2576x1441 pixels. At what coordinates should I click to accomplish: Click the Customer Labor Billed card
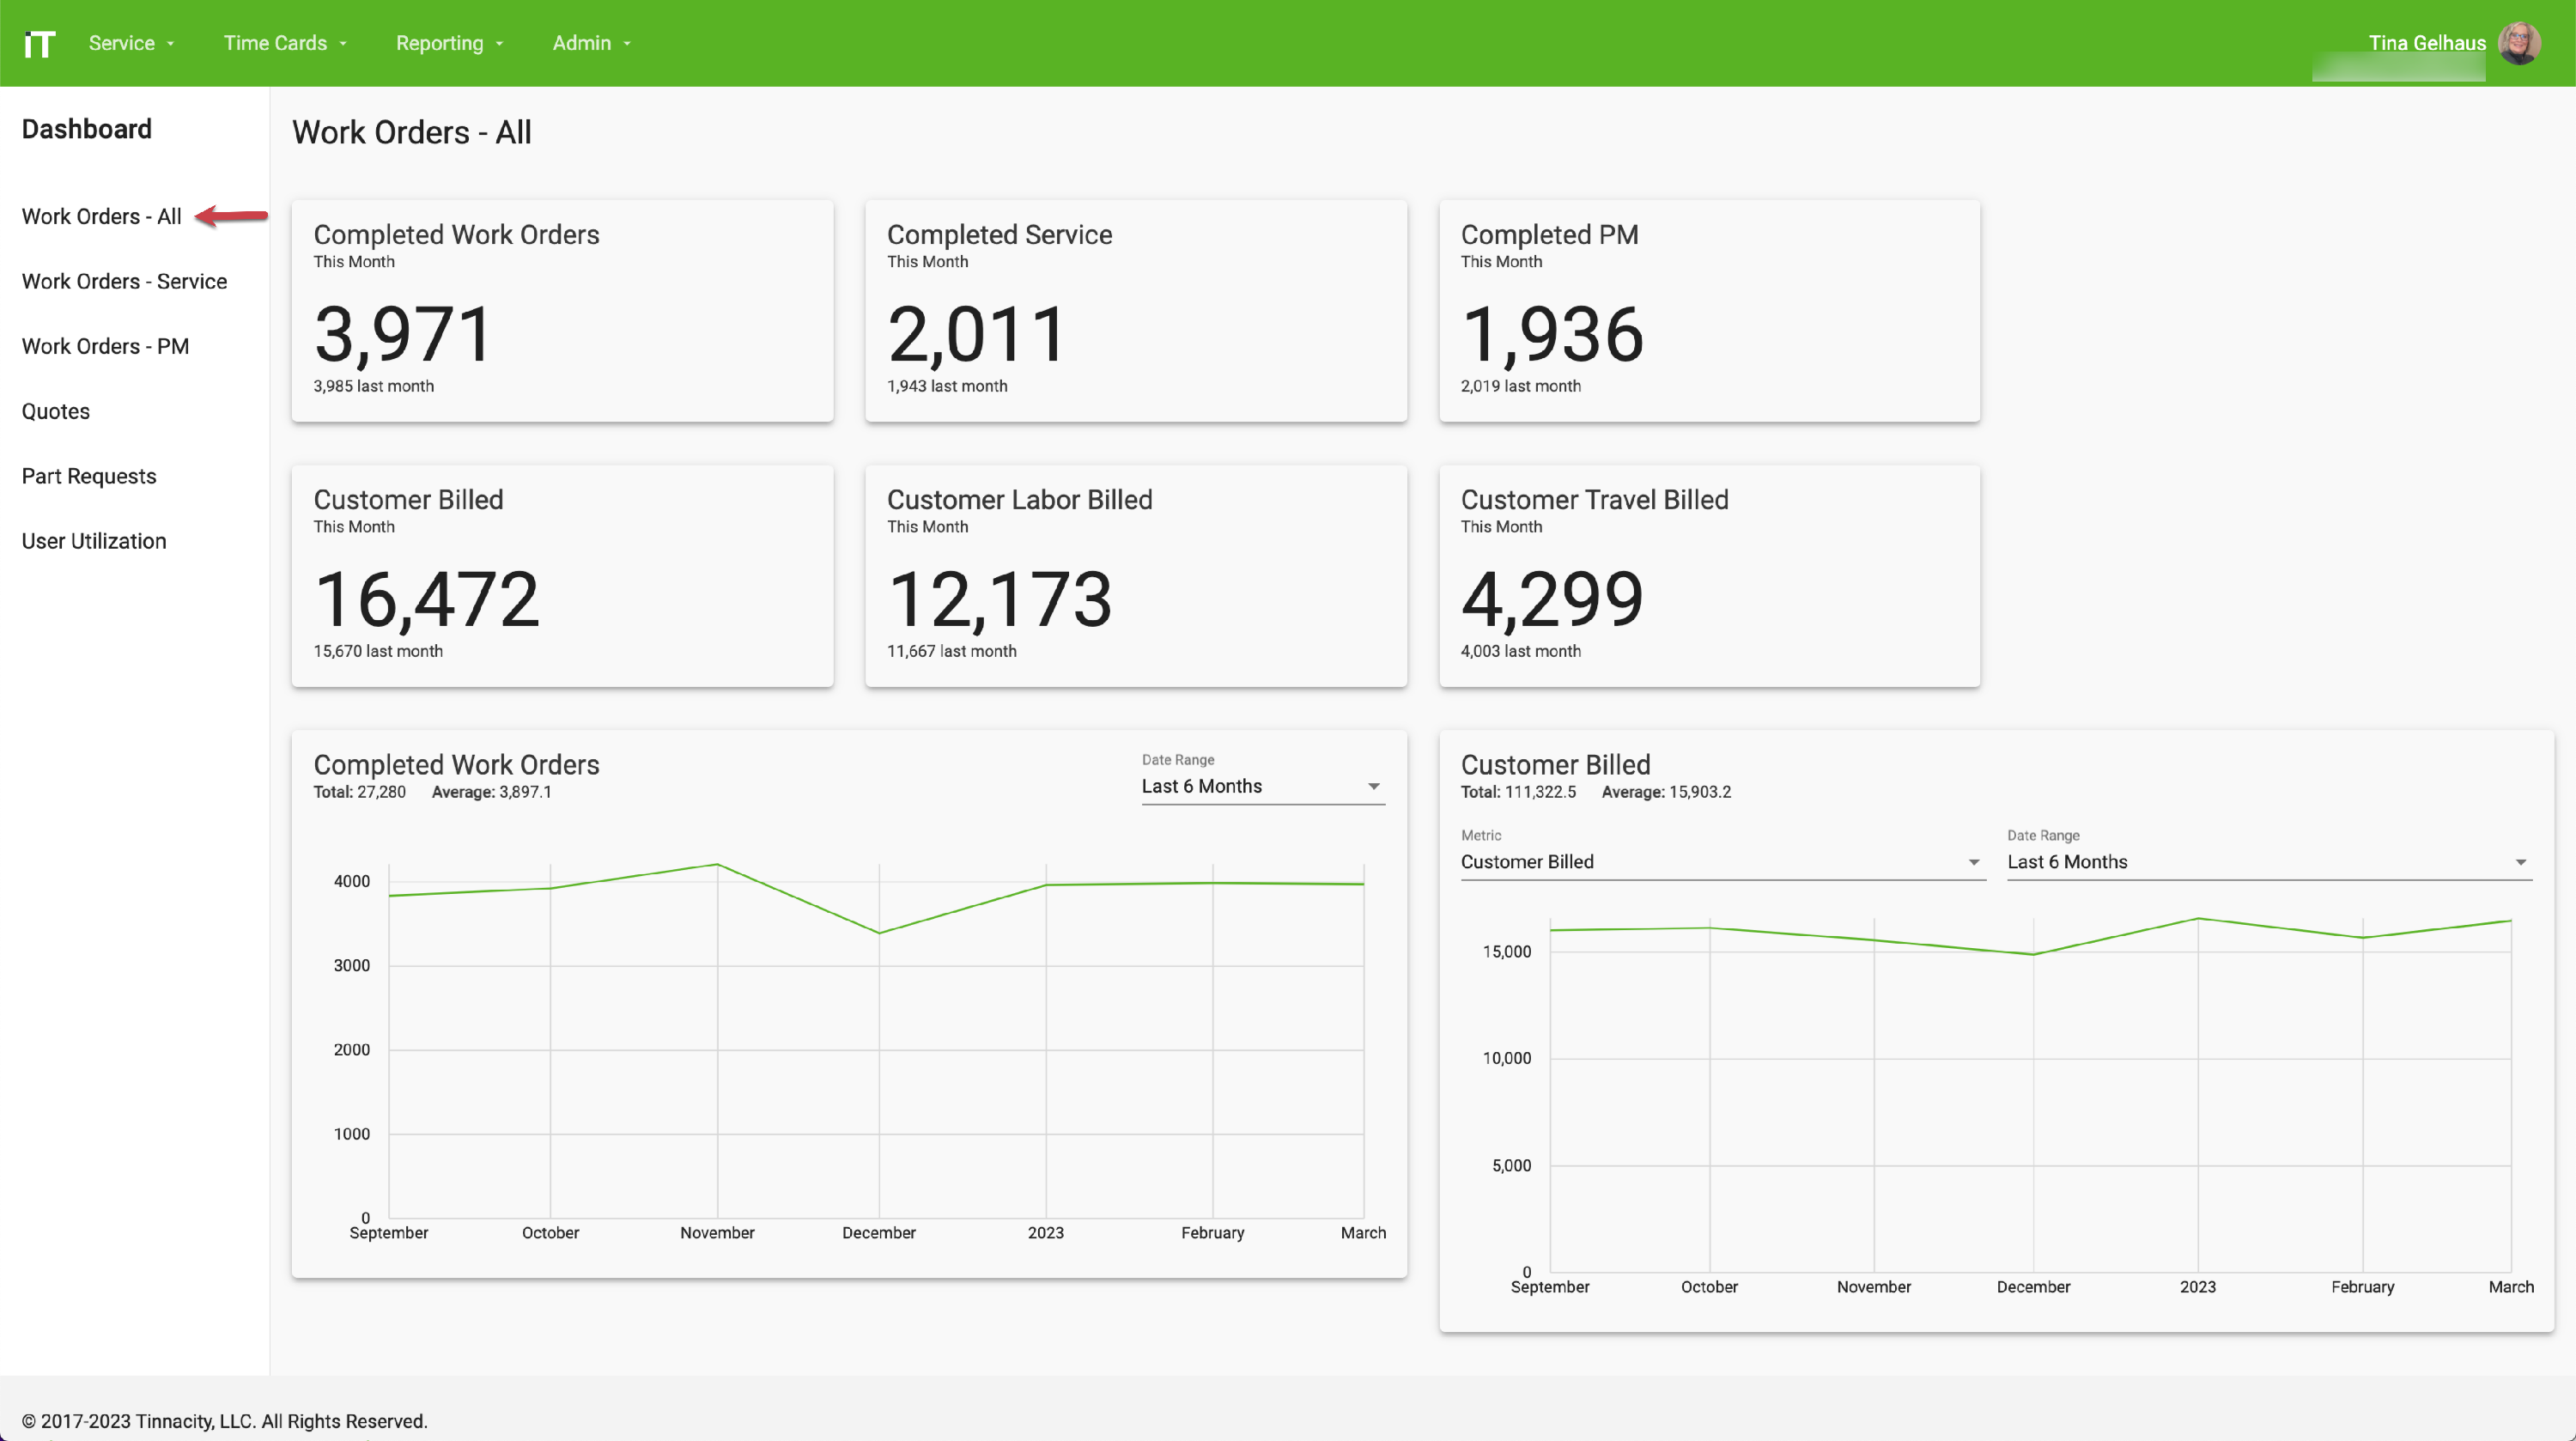pyautogui.click(x=1135, y=576)
